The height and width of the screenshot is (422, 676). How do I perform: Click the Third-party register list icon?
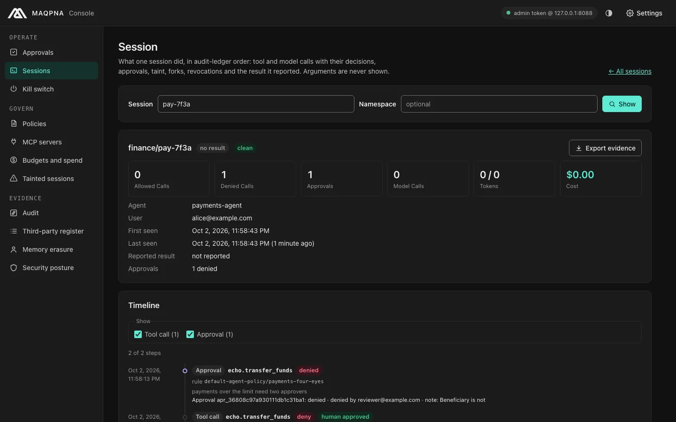pos(14,231)
